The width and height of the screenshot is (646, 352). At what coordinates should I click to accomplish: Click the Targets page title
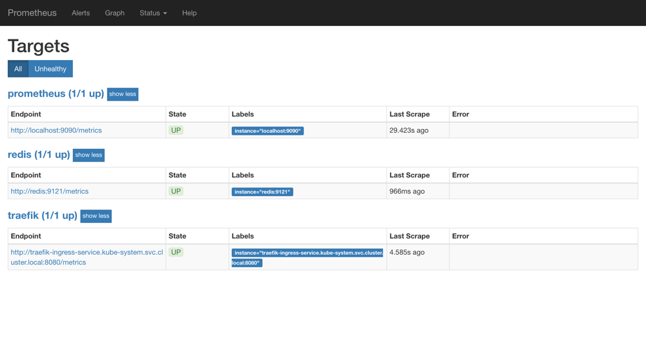[x=39, y=46]
